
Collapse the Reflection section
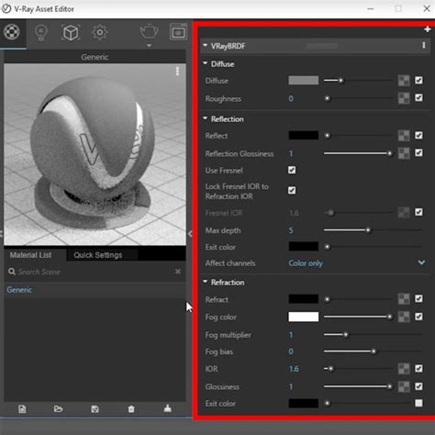click(205, 118)
